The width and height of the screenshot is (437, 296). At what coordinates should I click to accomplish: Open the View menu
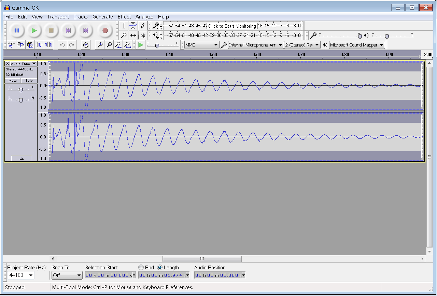[x=37, y=17]
